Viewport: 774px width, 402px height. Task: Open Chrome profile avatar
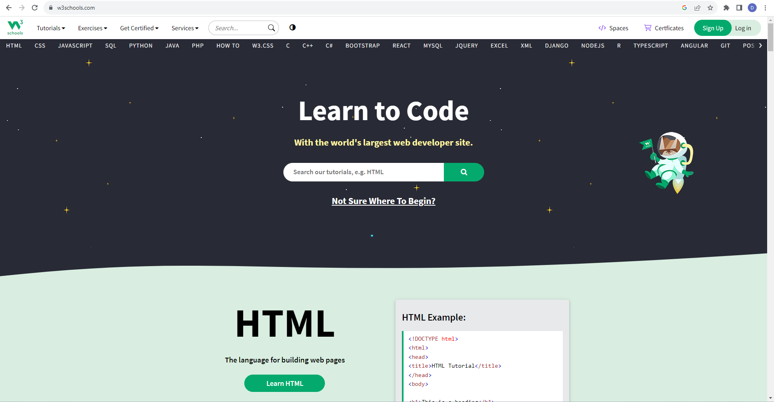coord(752,8)
